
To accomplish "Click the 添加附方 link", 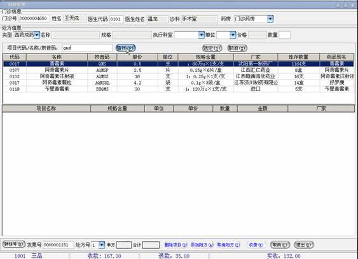I will (x=202, y=245).
